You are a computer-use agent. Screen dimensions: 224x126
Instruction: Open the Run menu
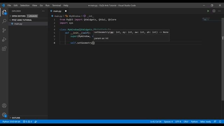tap(48, 6)
